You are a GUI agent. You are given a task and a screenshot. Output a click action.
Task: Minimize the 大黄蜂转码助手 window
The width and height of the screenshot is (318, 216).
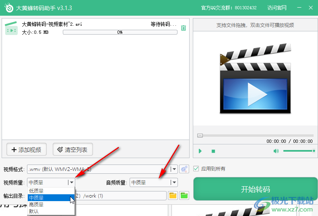coord(299,8)
